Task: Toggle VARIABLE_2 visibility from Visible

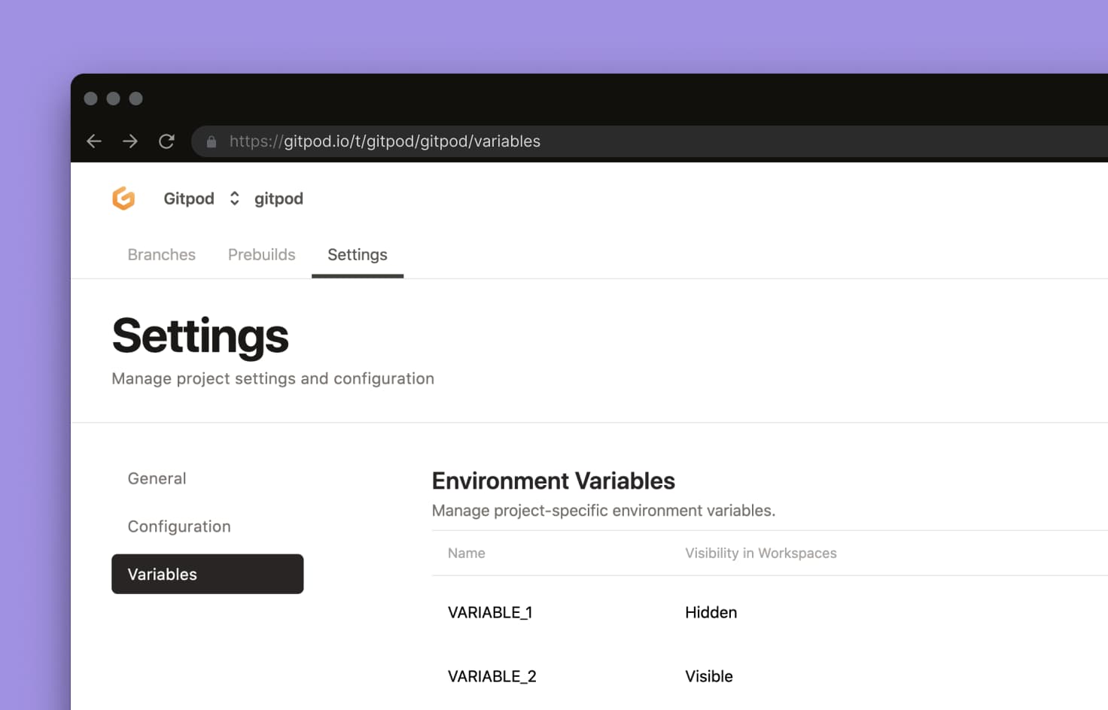Action: click(x=708, y=675)
